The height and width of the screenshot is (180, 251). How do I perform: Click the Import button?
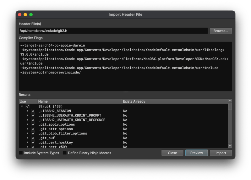pos(221,153)
